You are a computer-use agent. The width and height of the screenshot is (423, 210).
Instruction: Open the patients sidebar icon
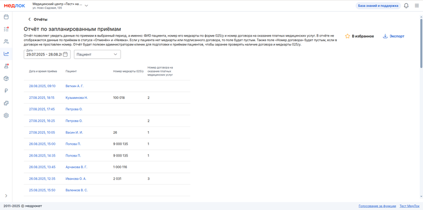(x=6, y=42)
